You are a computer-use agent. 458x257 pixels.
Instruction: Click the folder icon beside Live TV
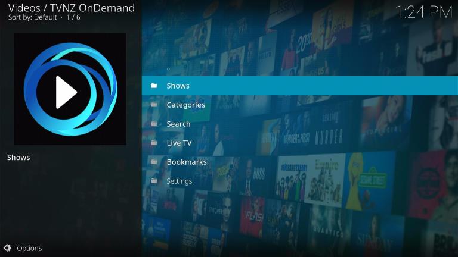[x=154, y=143]
